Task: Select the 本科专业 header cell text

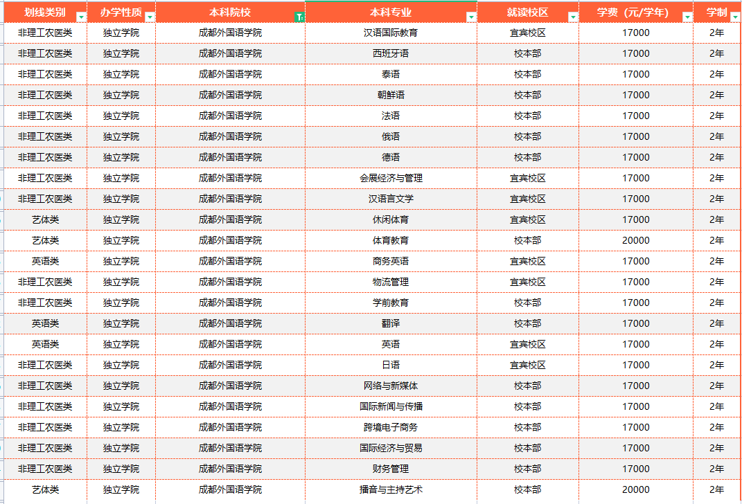Action: coord(391,12)
